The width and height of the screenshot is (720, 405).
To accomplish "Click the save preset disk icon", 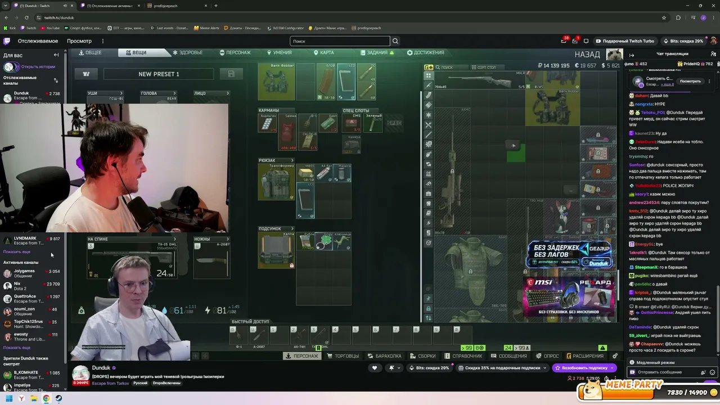I will point(231,74).
